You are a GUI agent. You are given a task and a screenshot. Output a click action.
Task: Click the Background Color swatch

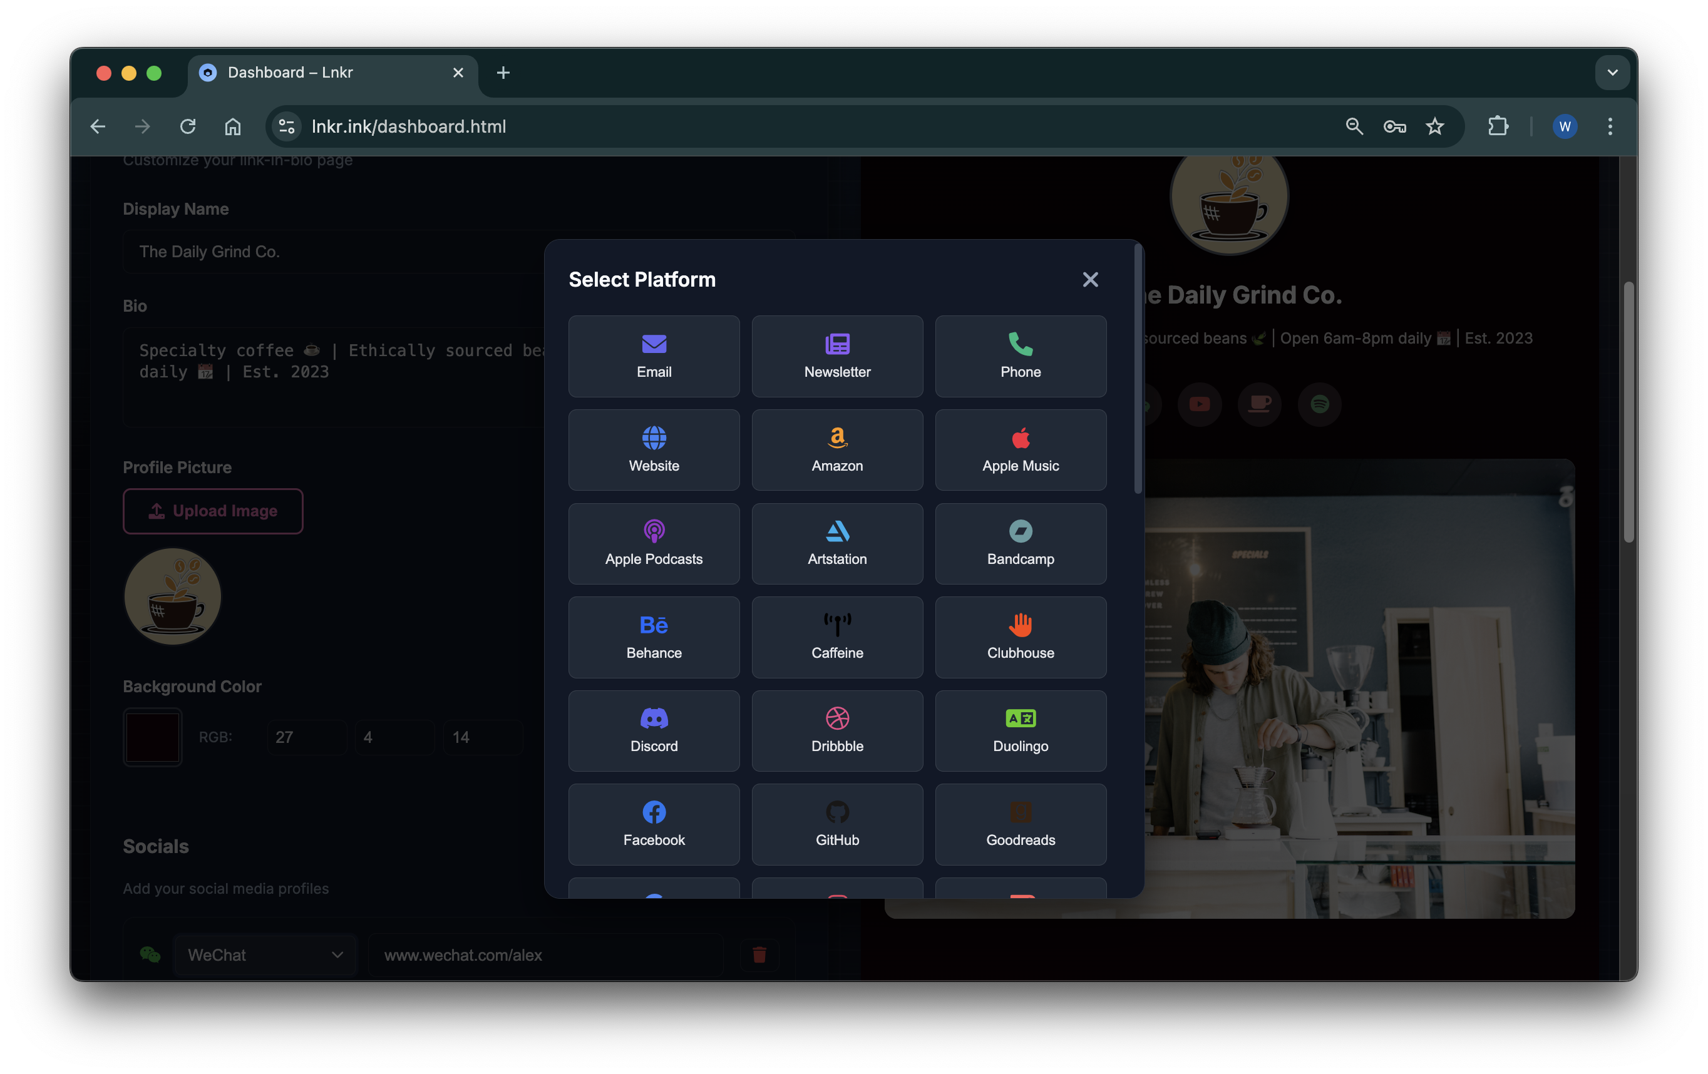pos(153,737)
